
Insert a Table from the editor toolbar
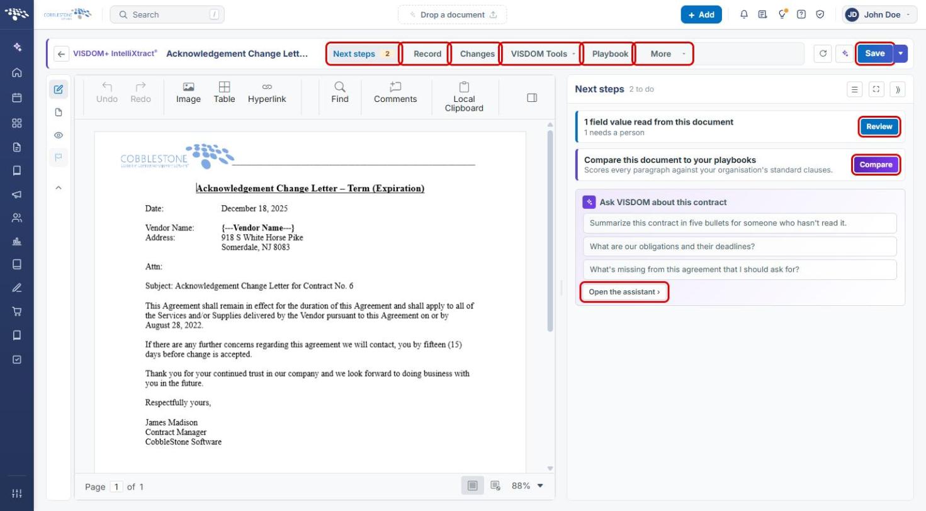coord(224,93)
